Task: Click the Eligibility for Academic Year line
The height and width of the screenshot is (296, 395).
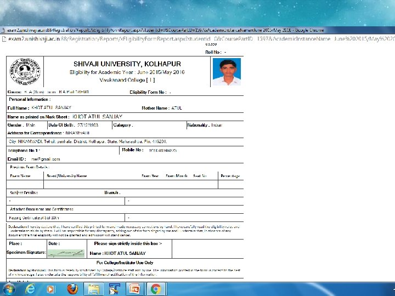Action: (x=127, y=72)
